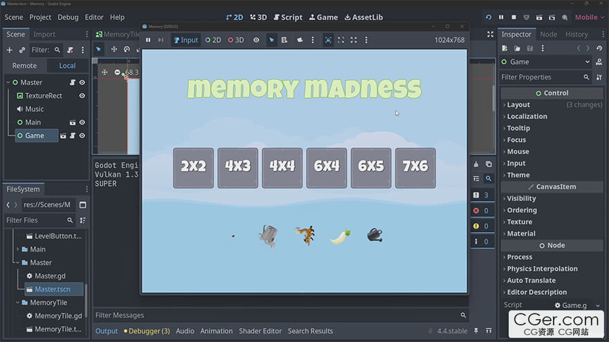The image size is (609, 342).
Task: Click the 4x4 level button
Action: pyautogui.click(x=282, y=167)
